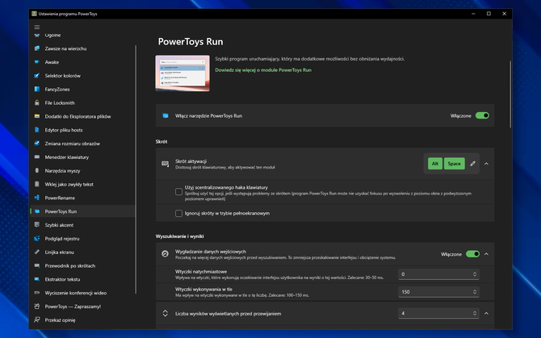Adjust the Wtyczki wykonywania w tle spinner arrows
This screenshot has width=541, height=338.
click(x=475, y=292)
